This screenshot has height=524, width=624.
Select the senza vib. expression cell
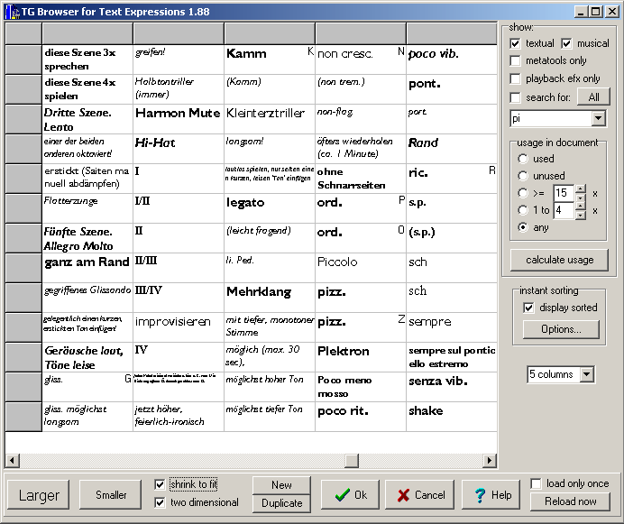452,387
